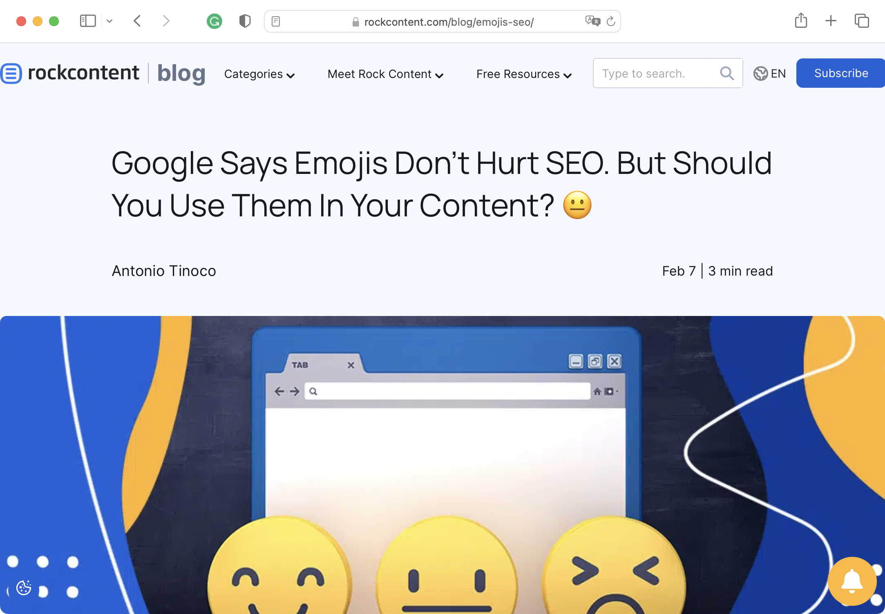
Task: Open Meet Rock Content dropdown
Action: pos(385,74)
